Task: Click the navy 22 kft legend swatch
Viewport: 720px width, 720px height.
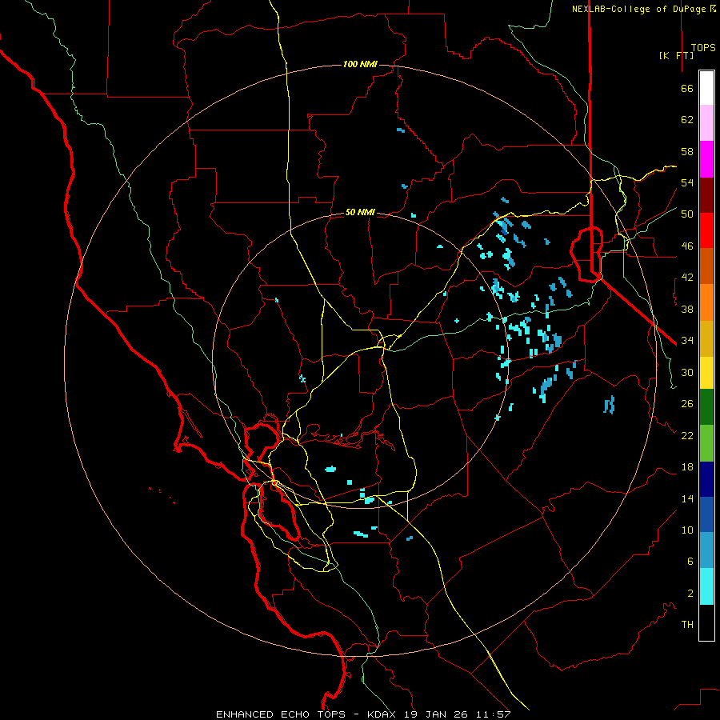Action: click(x=706, y=478)
